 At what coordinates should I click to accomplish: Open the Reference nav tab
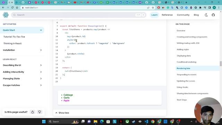coord(167,15)
